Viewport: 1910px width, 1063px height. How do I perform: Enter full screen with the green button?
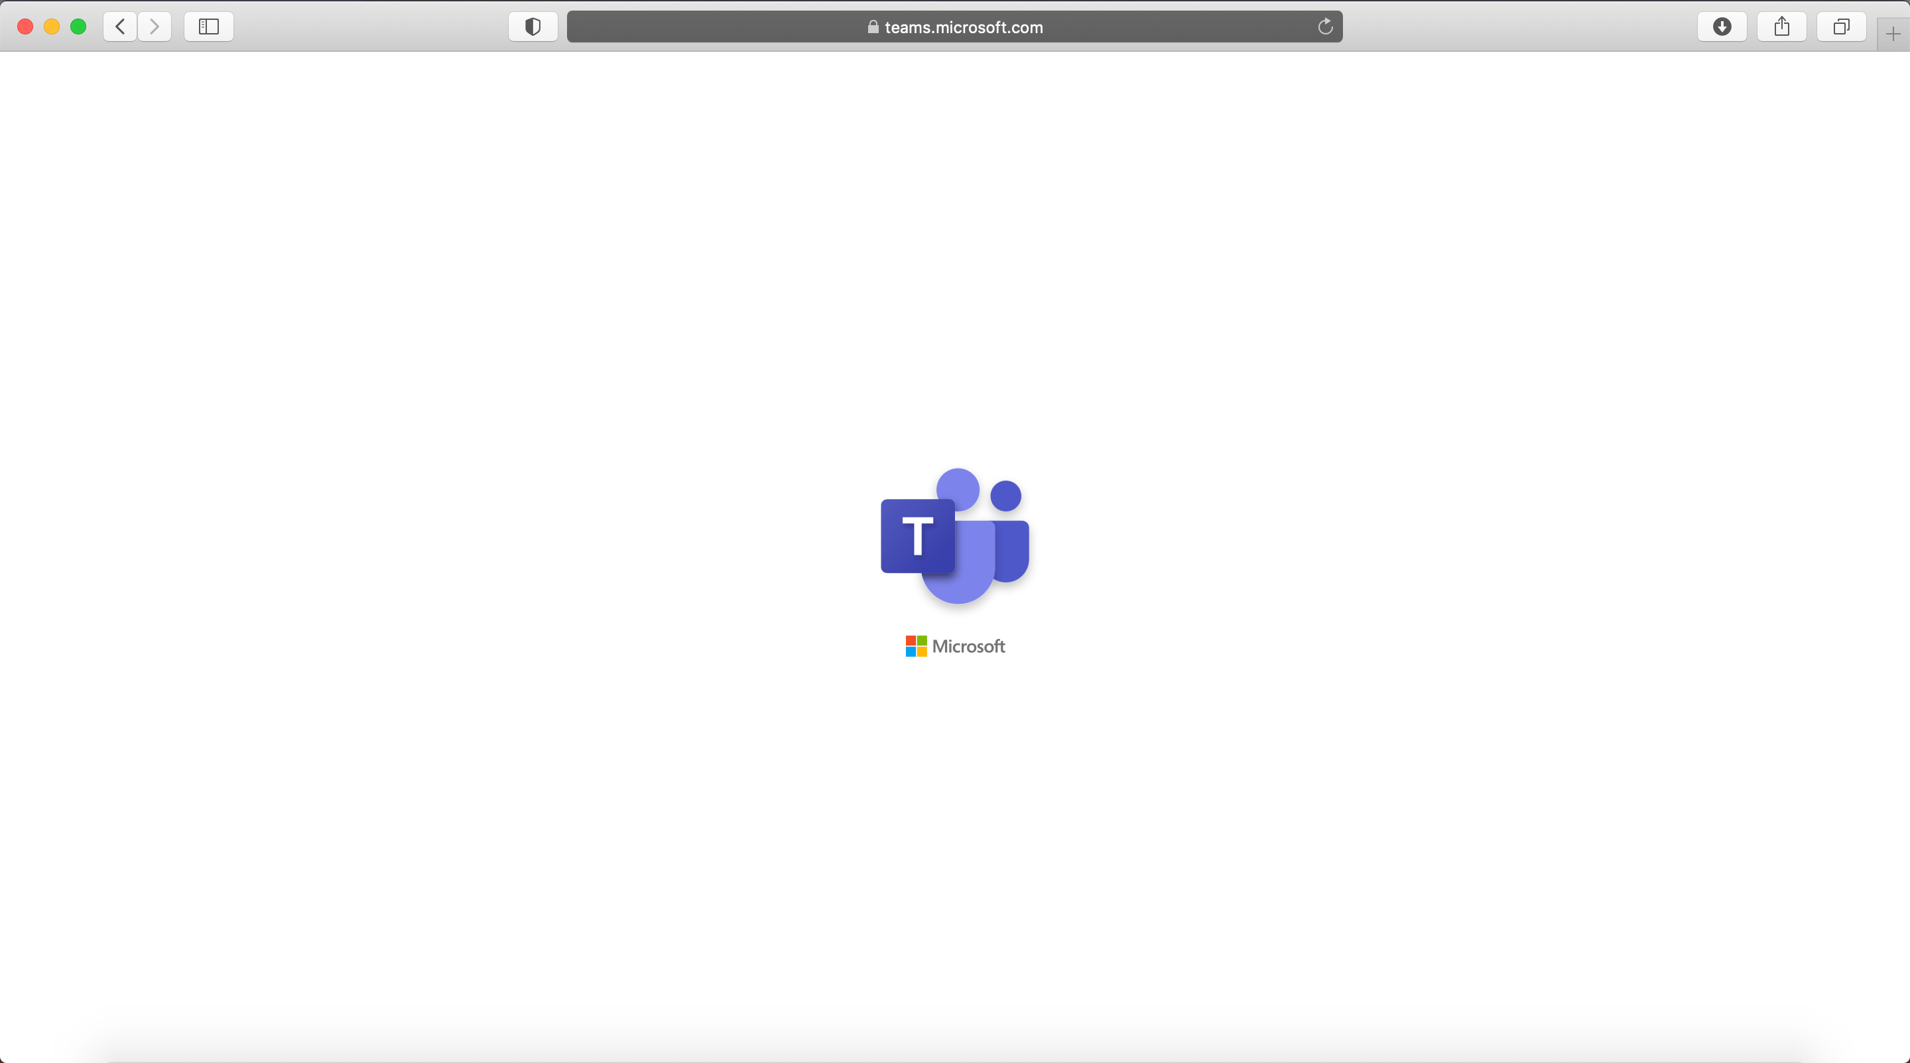point(78,27)
